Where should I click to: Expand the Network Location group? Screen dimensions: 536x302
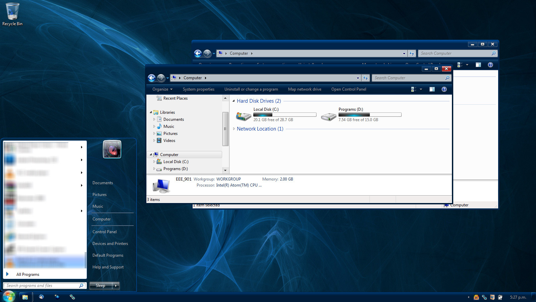pos(233,129)
